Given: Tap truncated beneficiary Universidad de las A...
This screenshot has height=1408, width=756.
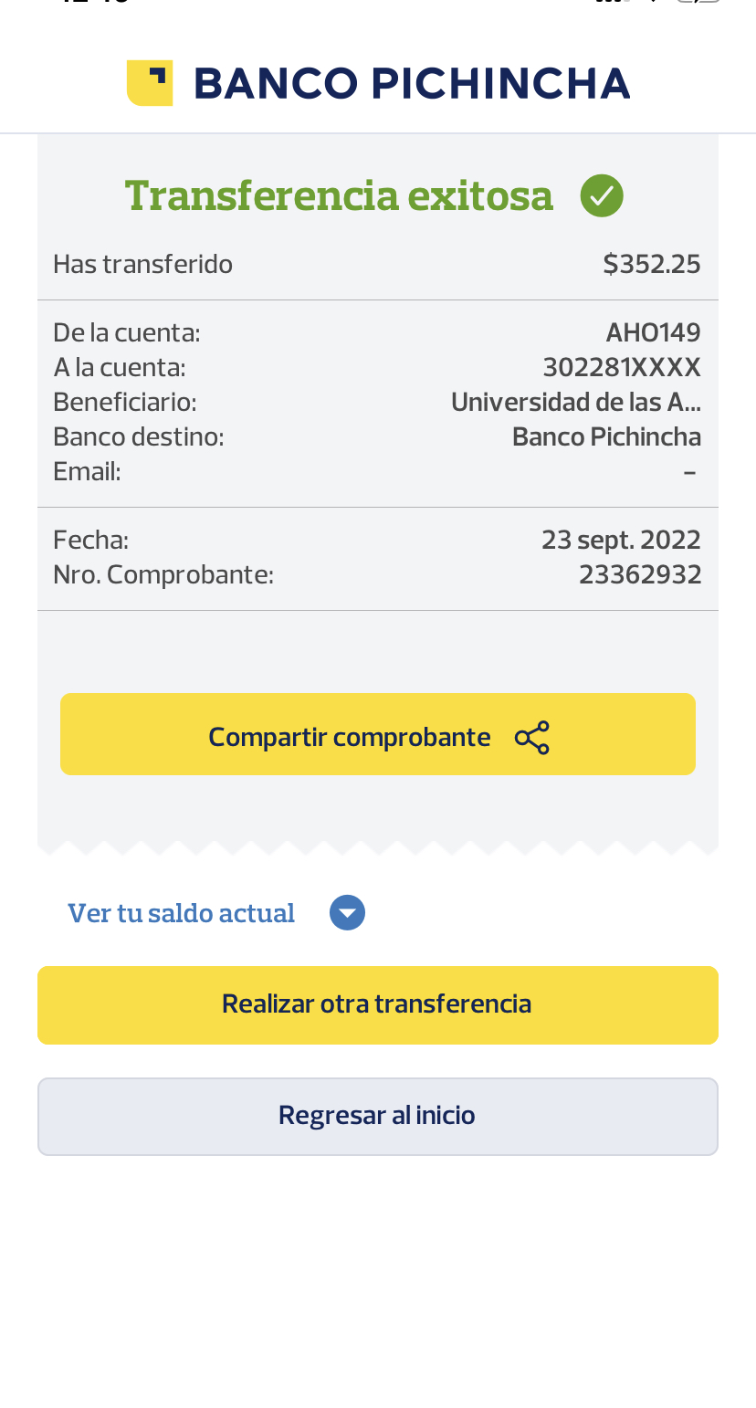Looking at the screenshot, I should tap(576, 403).
